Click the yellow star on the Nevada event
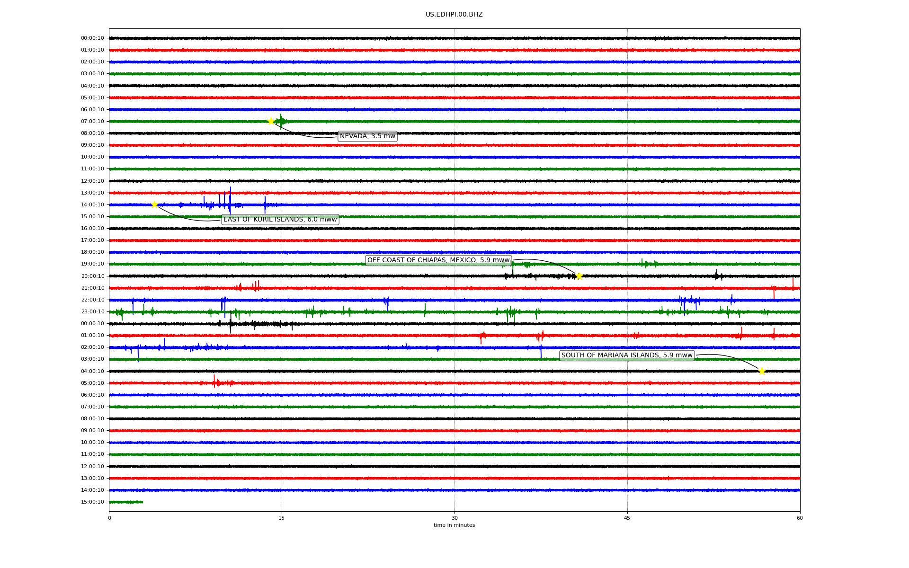This screenshot has width=909, height=568. click(x=271, y=121)
